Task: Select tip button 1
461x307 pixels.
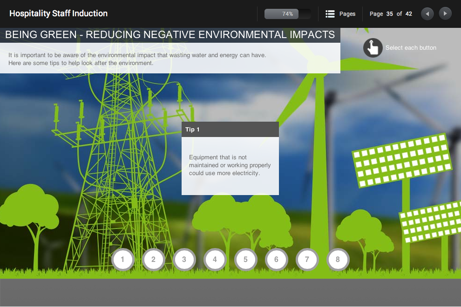Action: [x=122, y=260]
